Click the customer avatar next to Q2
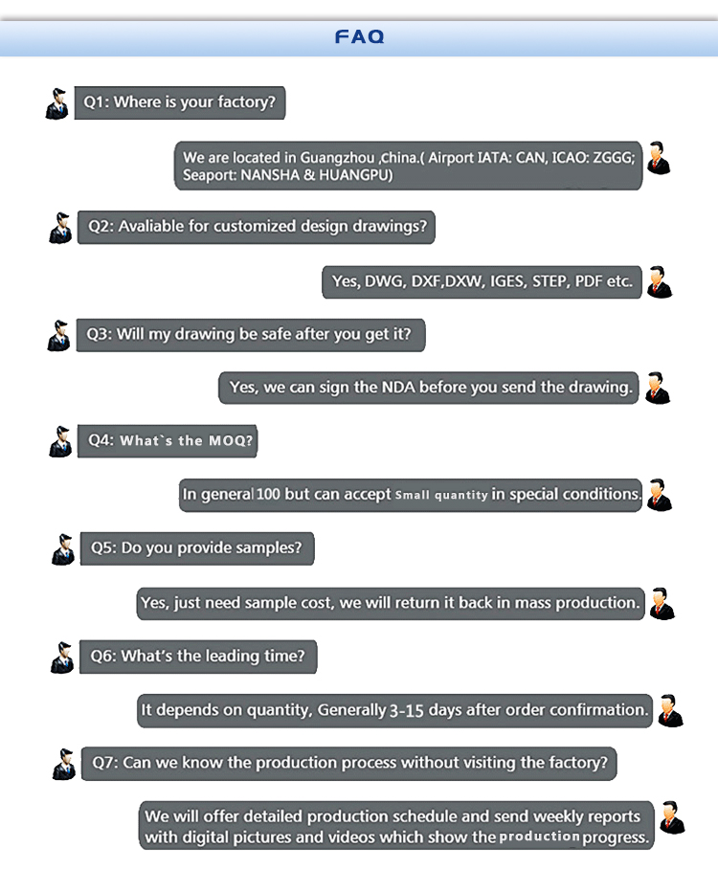This screenshot has width=718, height=870. pos(60,228)
